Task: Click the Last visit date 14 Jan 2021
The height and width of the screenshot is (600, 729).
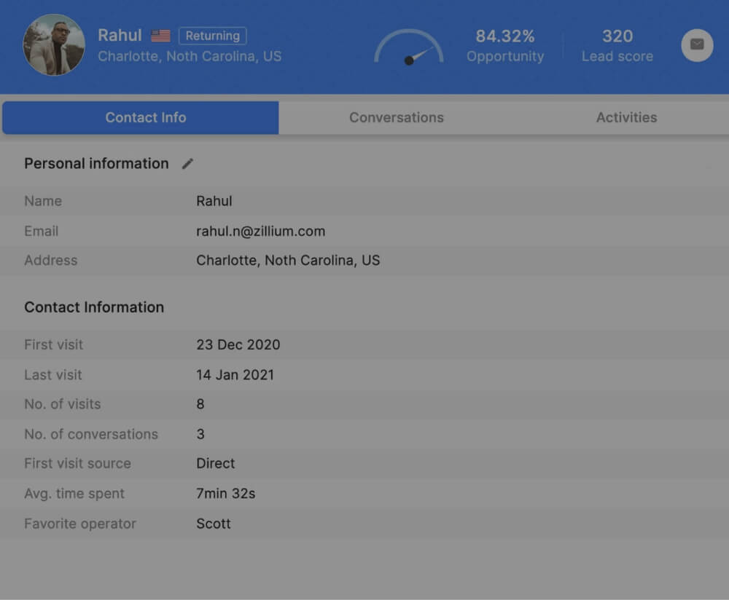Action: tap(235, 375)
